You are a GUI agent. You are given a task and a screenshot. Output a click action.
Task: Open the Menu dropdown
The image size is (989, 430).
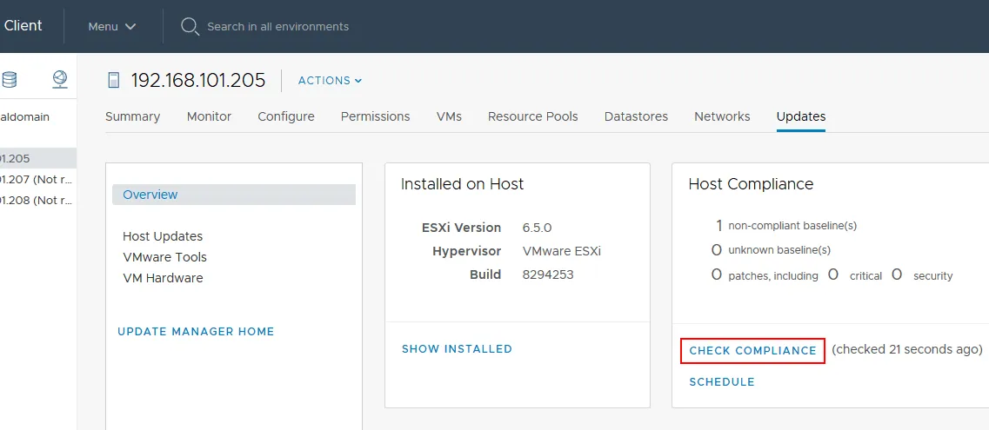point(112,26)
